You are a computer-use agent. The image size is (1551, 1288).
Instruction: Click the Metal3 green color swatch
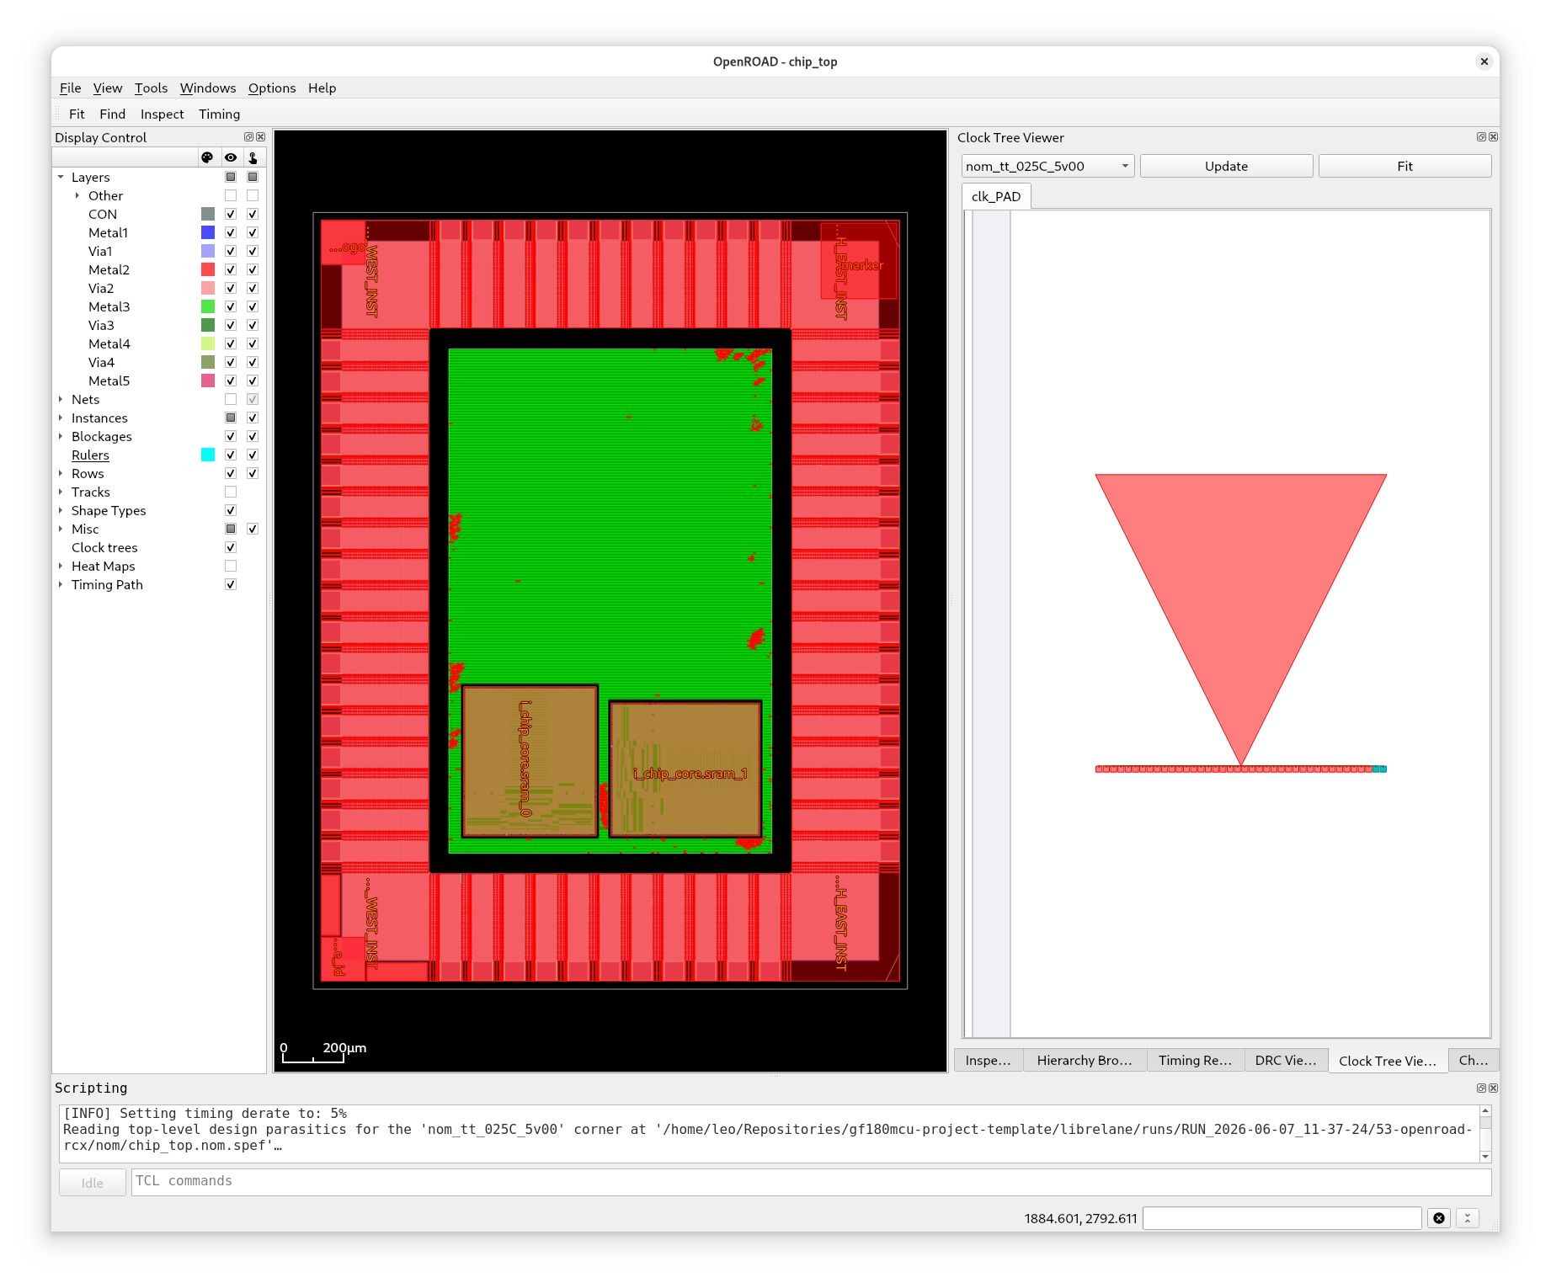pyautogui.click(x=208, y=306)
